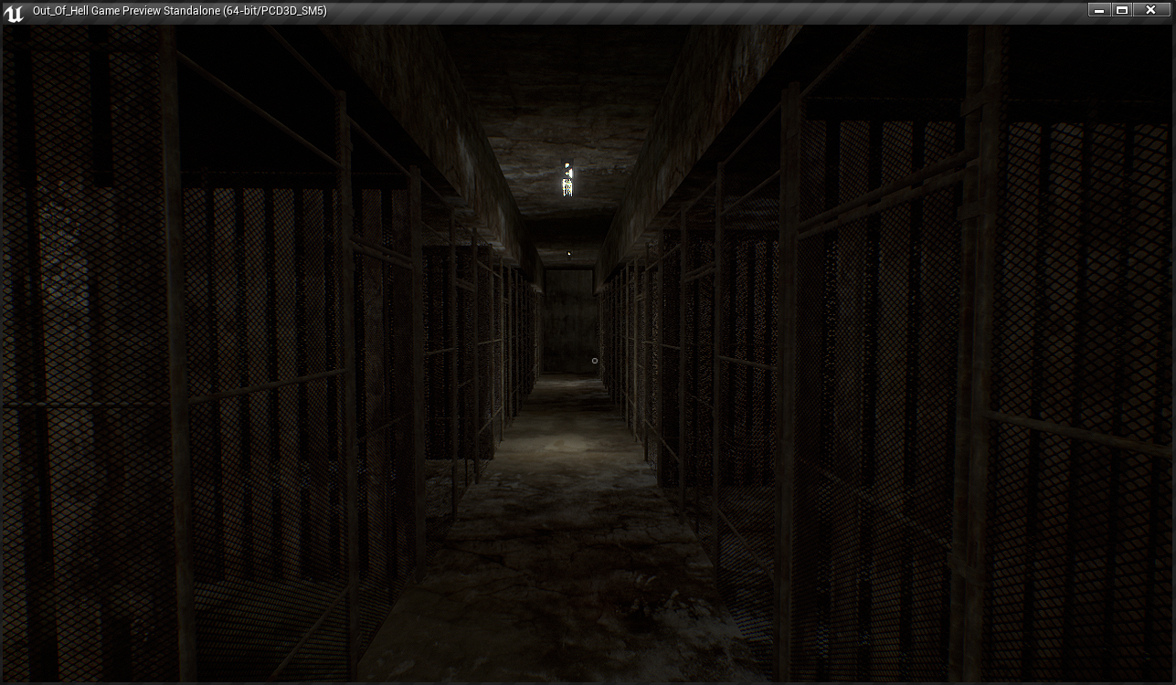This screenshot has height=685, width=1176.
Task: Click the glowing ceiling lamp in the corridor
Action: pos(567,181)
